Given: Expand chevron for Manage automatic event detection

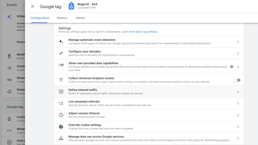Looking at the screenshot, I should pyautogui.click(x=238, y=42).
